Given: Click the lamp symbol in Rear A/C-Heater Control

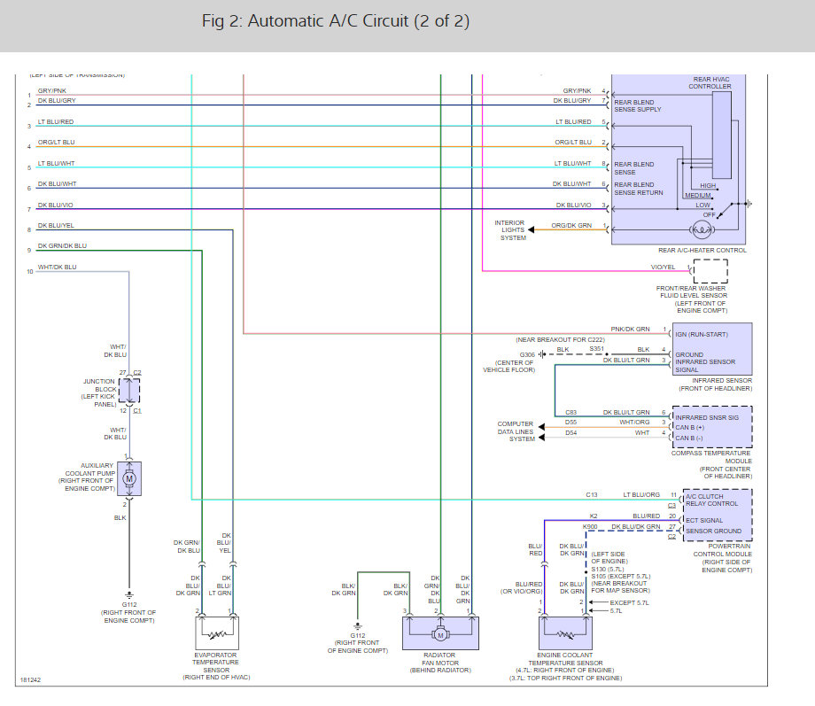Looking at the screenshot, I should [702, 229].
